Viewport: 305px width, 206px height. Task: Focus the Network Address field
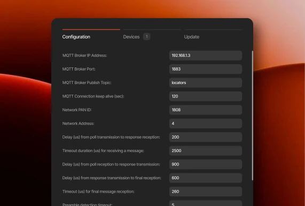click(206, 124)
